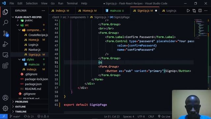Open the Selection menu

tap(32, 3)
